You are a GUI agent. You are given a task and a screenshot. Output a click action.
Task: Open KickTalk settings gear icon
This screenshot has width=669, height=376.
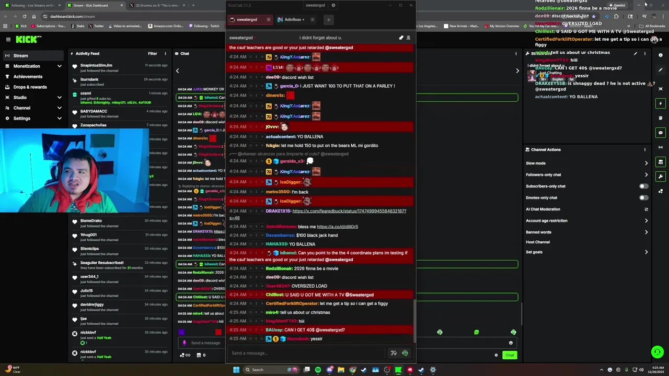click(x=333, y=5)
